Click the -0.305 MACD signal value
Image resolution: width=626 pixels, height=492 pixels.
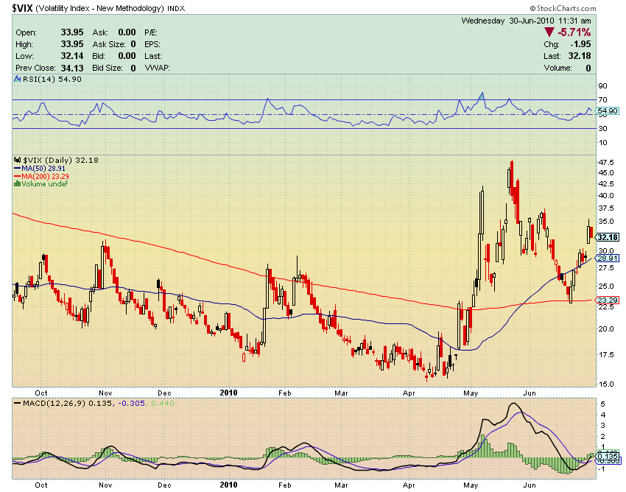tap(131, 404)
